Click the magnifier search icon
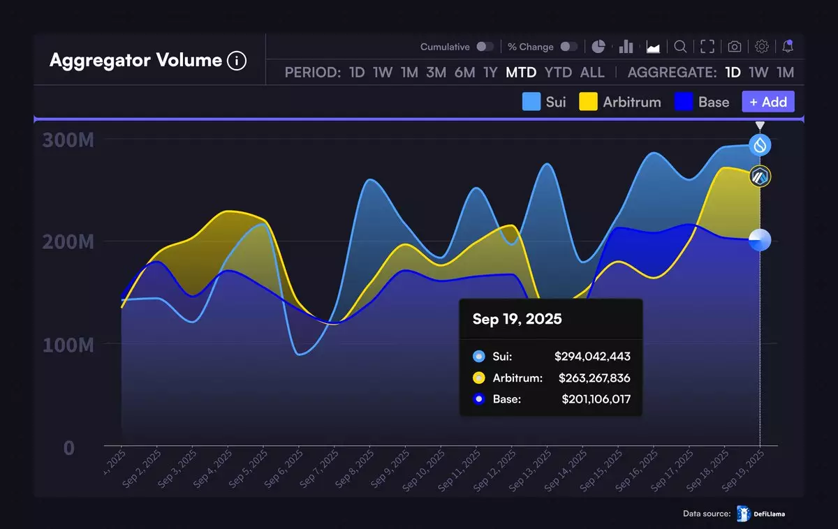 coord(679,47)
